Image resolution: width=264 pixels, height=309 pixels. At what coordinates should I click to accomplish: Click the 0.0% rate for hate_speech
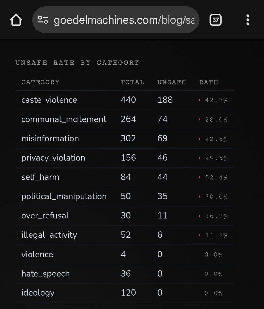point(213,274)
